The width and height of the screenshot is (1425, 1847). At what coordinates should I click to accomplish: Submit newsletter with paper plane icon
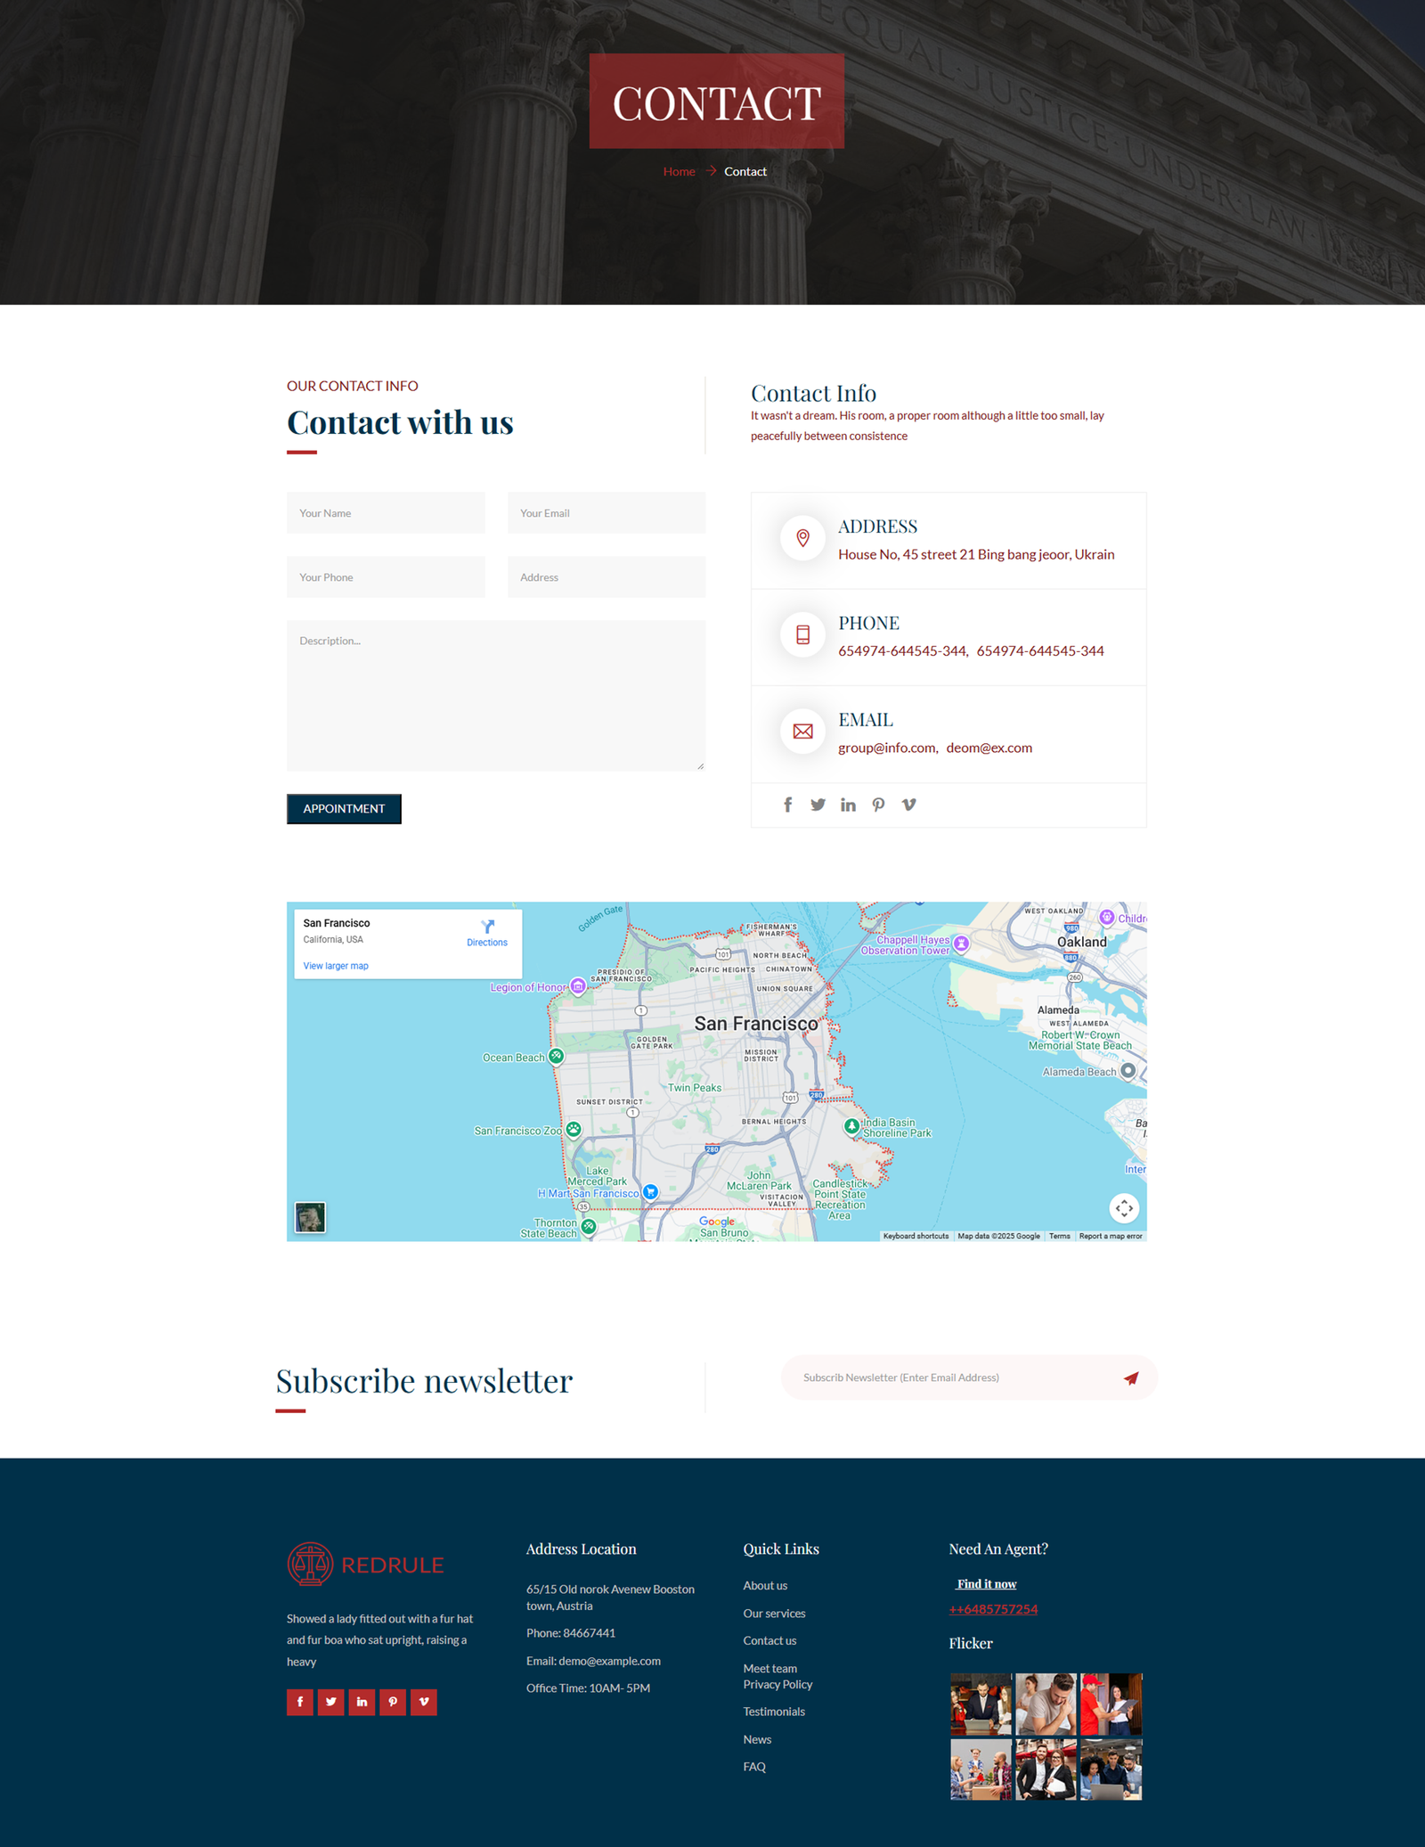pos(1130,1378)
